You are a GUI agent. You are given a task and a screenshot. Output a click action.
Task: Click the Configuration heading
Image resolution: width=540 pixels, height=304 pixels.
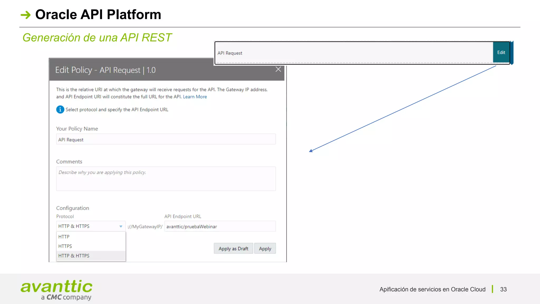(x=73, y=208)
